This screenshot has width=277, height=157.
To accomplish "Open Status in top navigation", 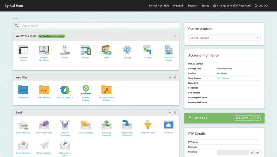I will (205, 6).
